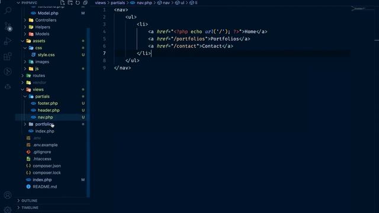Expand the routes folder
Screen dimensions: 379x213
coord(23,76)
